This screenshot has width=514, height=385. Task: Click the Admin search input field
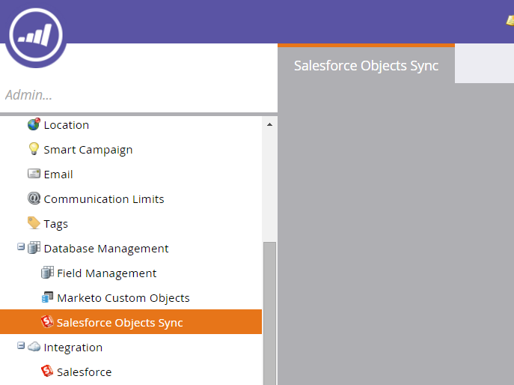click(x=138, y=95)
